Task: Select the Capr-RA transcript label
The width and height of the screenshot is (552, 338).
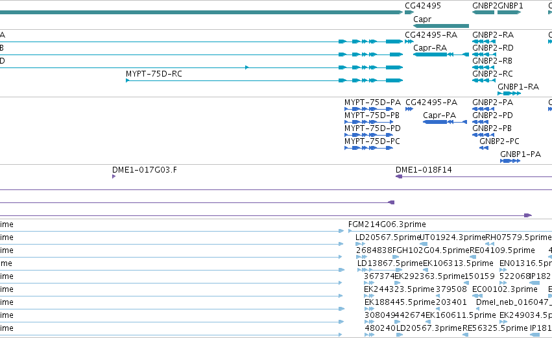Action: 430,48
